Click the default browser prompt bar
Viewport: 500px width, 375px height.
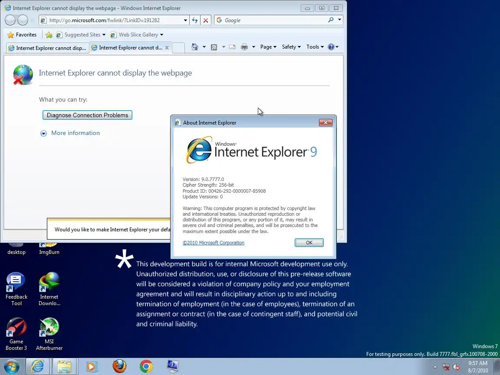[x=109, y=229]
